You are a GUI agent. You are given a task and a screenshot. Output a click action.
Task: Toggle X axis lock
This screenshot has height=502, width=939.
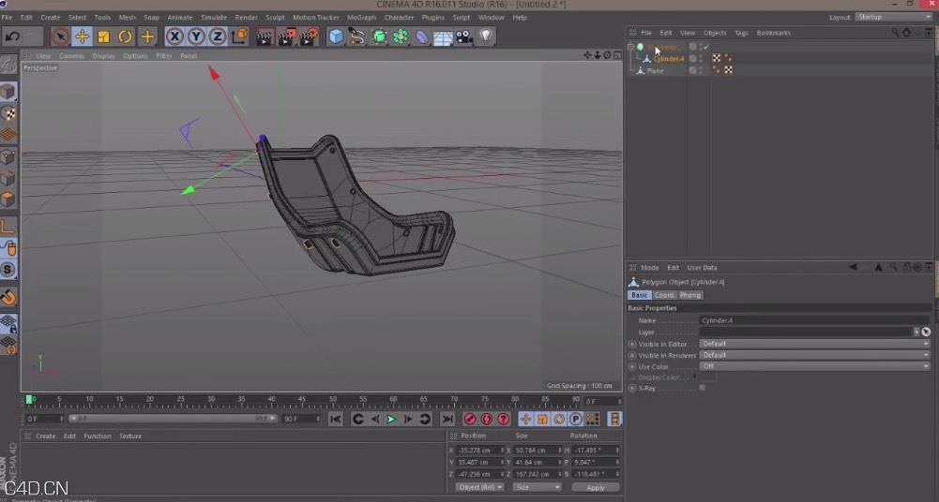tap(174, 37)
